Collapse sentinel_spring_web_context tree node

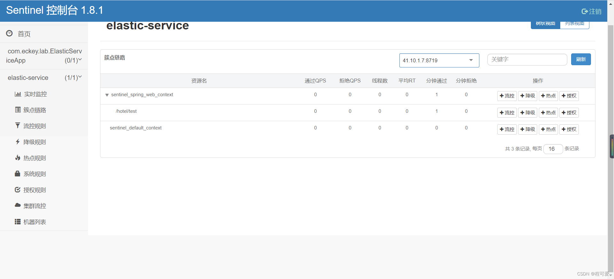tap(107, 95)
